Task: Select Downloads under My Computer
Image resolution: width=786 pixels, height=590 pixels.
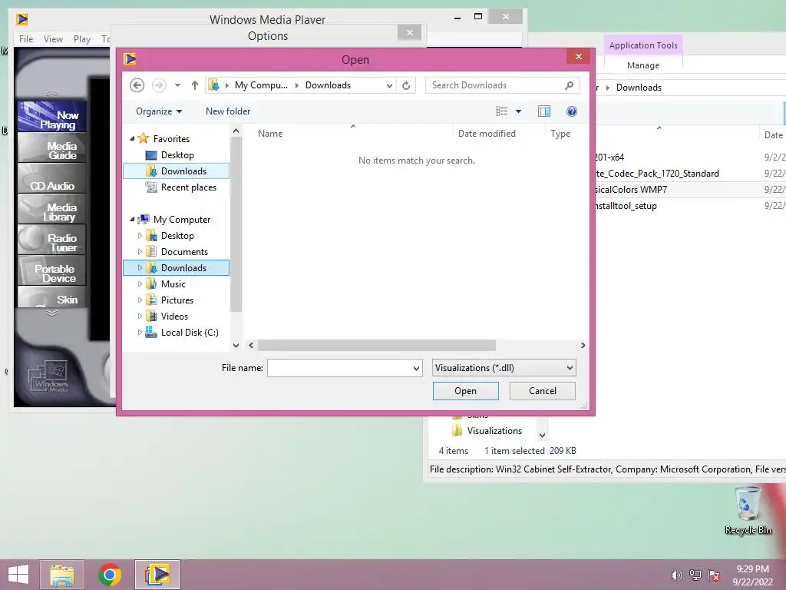Action: tap(177, 268)
